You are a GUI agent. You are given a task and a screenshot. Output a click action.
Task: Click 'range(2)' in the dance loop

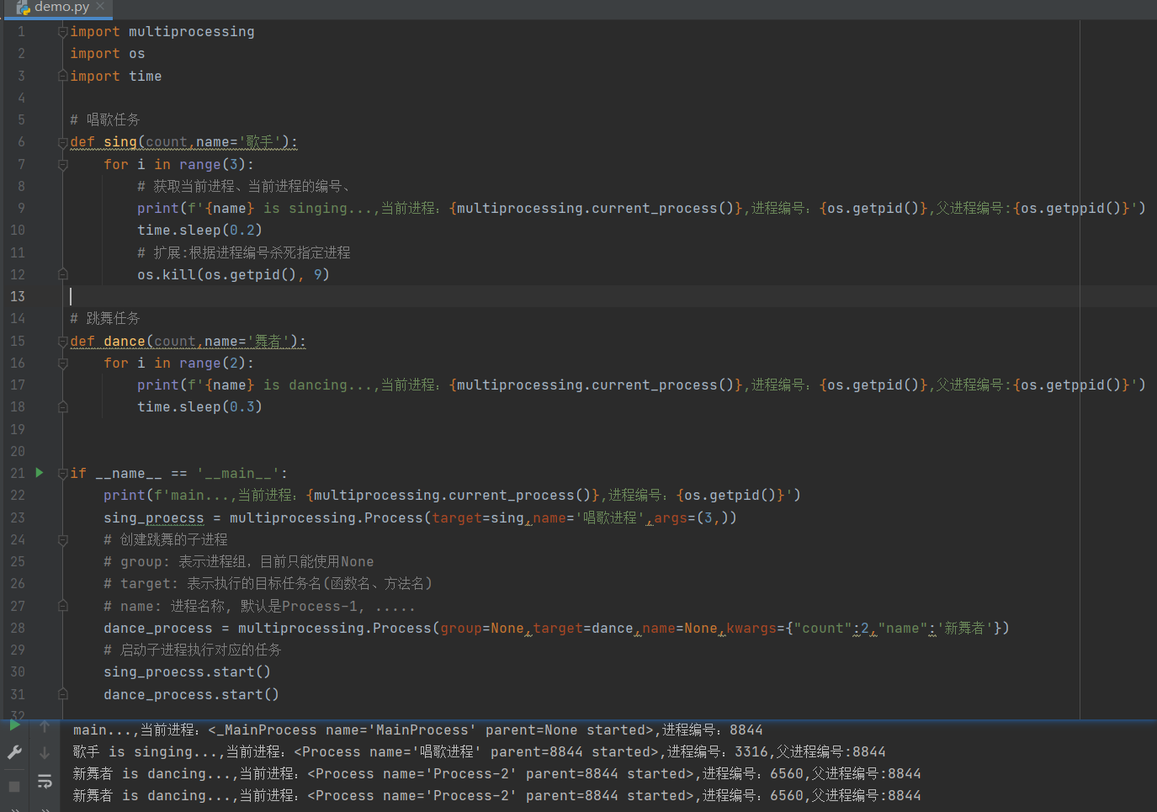click(212, 363)
